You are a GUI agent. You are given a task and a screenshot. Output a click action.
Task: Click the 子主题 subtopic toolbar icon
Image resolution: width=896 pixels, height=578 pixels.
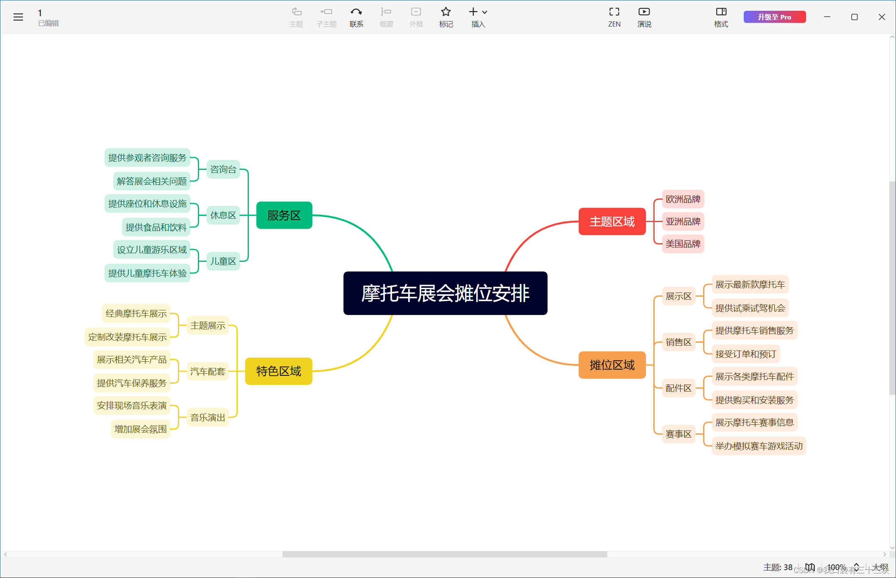326,17
